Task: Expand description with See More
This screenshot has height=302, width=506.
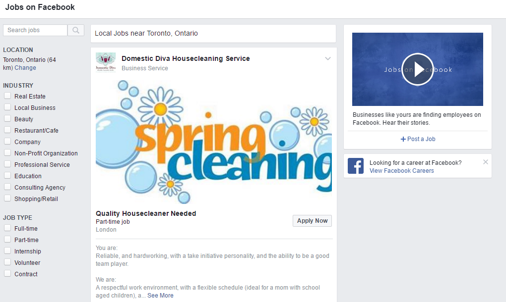Action: tap(160, 296)
